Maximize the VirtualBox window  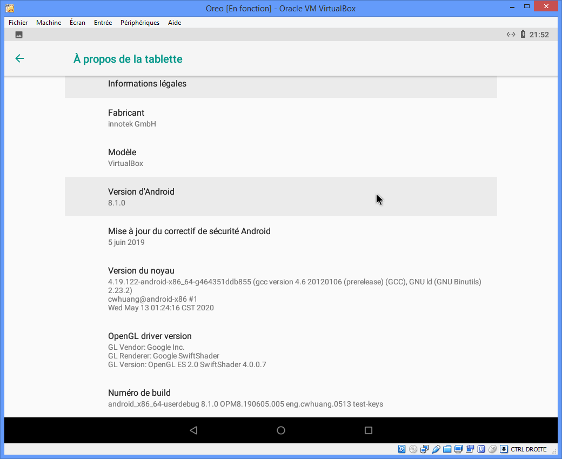click(527, 6)
